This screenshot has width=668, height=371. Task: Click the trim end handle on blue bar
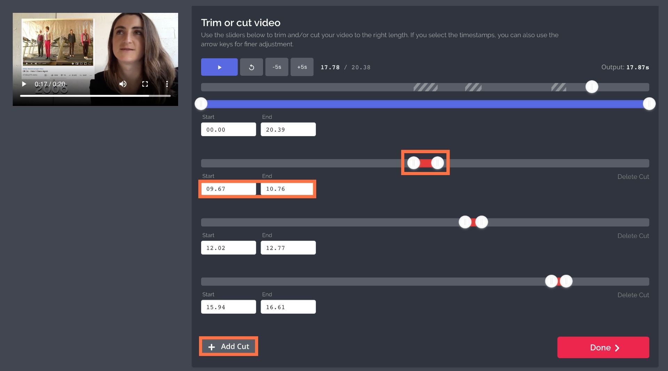click(x=649, y=104)
